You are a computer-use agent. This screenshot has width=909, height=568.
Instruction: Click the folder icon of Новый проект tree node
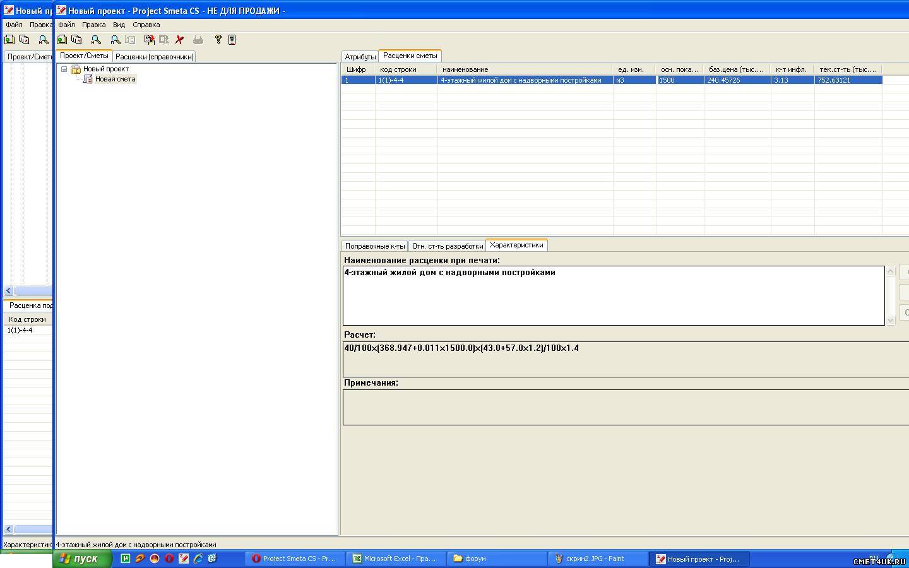pyautogui.click(x=76, y=69)
